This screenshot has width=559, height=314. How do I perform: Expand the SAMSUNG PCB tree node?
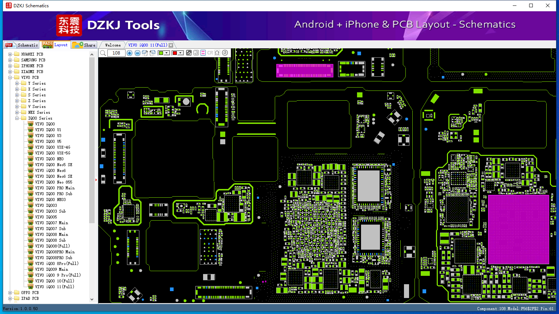(10, 60)
